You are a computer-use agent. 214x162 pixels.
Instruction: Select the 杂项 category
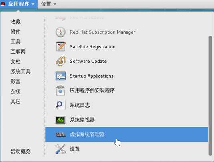point(16,92)
